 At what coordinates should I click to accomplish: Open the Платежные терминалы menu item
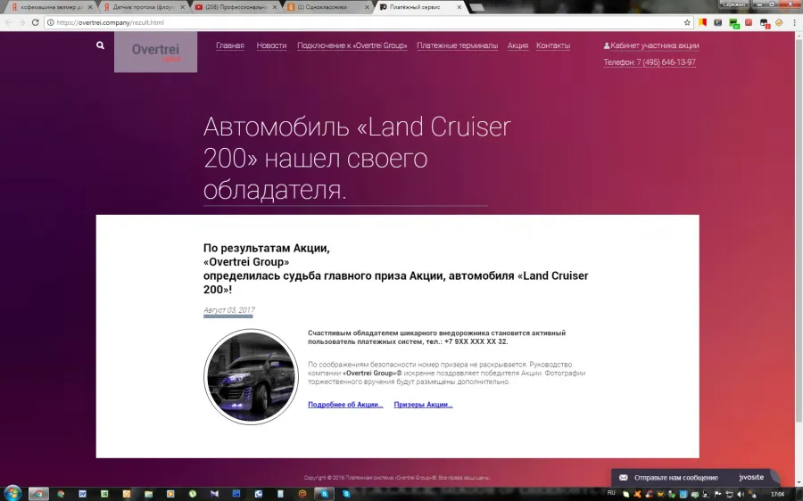(x=458, y=45)
